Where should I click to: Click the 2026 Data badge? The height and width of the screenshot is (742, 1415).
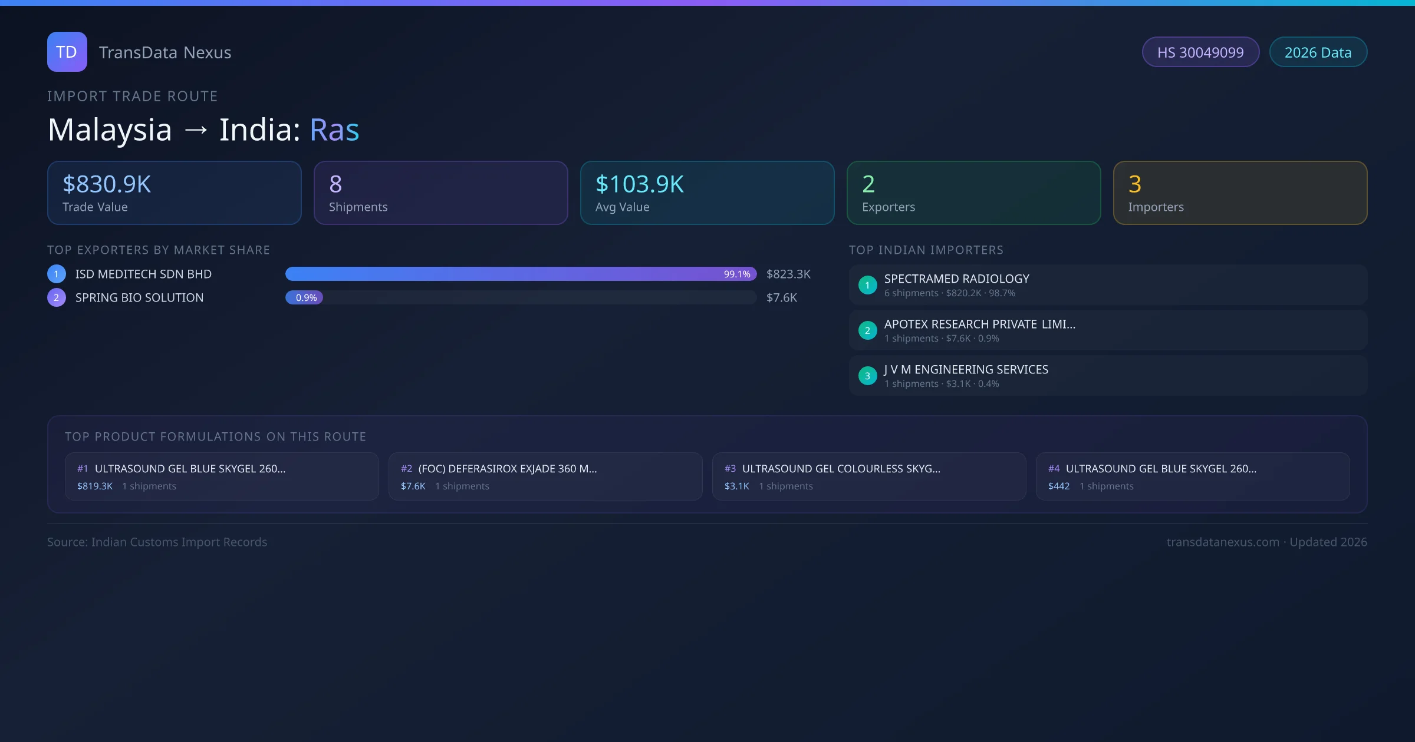tap(1318, 52)
